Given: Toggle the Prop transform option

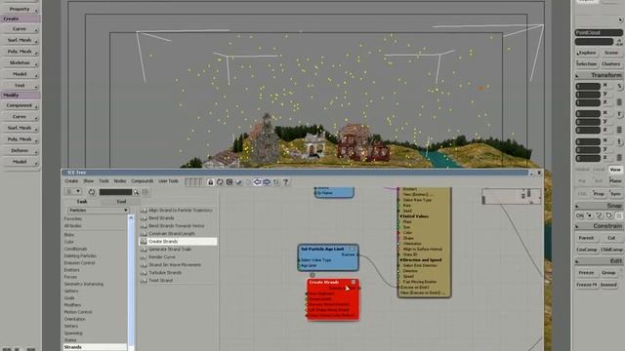Looking at the screenshot, I should click(599, 194).
